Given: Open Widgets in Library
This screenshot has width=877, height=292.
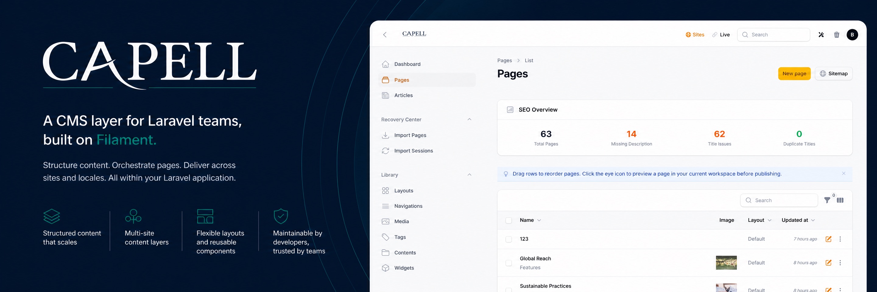Looking at the screenshot, I should pyautogui.click(x=427, y=268).
